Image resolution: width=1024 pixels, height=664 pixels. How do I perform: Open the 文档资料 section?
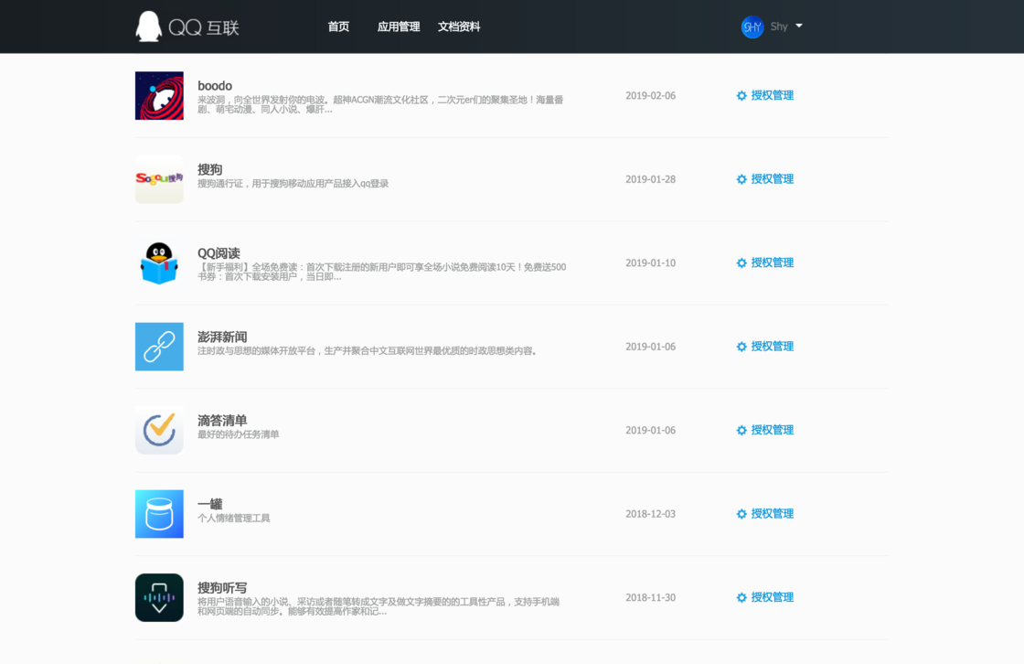click(x=457, y=27)
